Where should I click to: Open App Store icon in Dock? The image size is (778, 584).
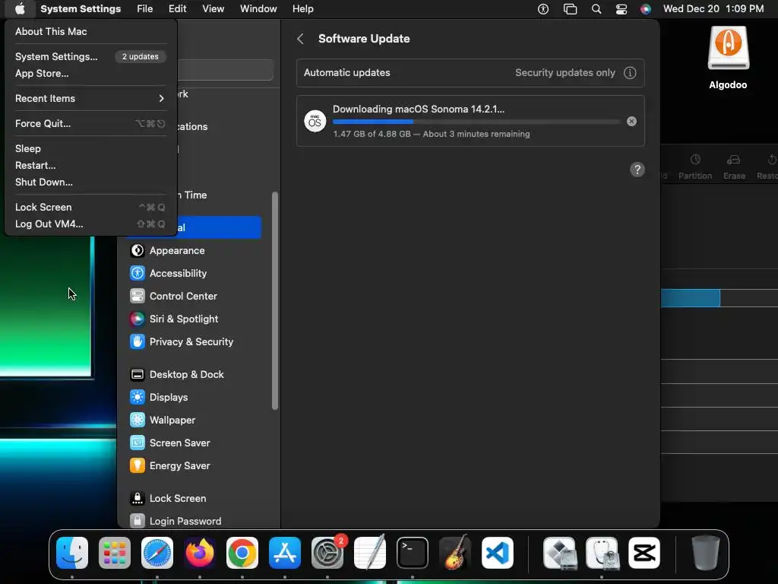pos(285,553)
